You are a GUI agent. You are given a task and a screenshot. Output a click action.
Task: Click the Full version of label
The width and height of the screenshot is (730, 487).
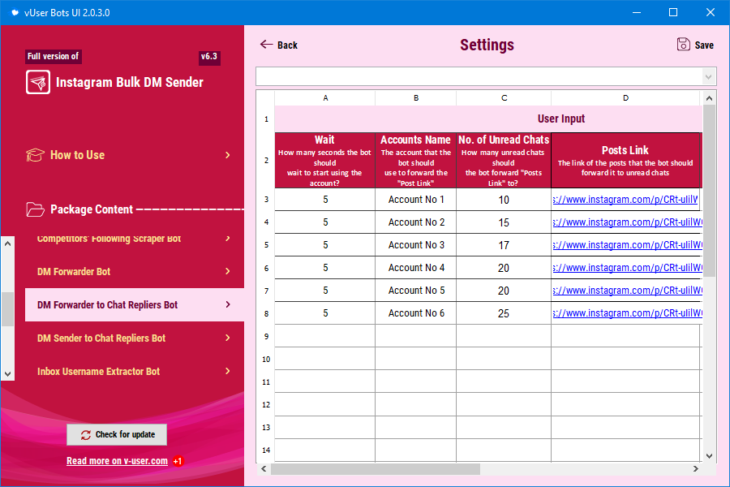pyautogui.click(x=53, y=56)
